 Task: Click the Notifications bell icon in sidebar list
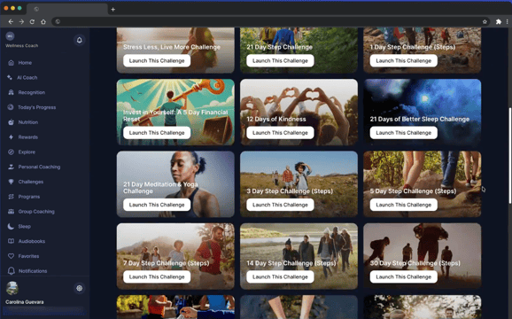coord(12,271)
